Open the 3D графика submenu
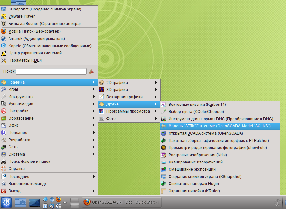 (129, 90)
